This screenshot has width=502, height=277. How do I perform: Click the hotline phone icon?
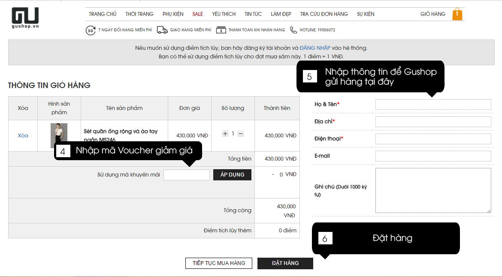[x=293, y=30]
